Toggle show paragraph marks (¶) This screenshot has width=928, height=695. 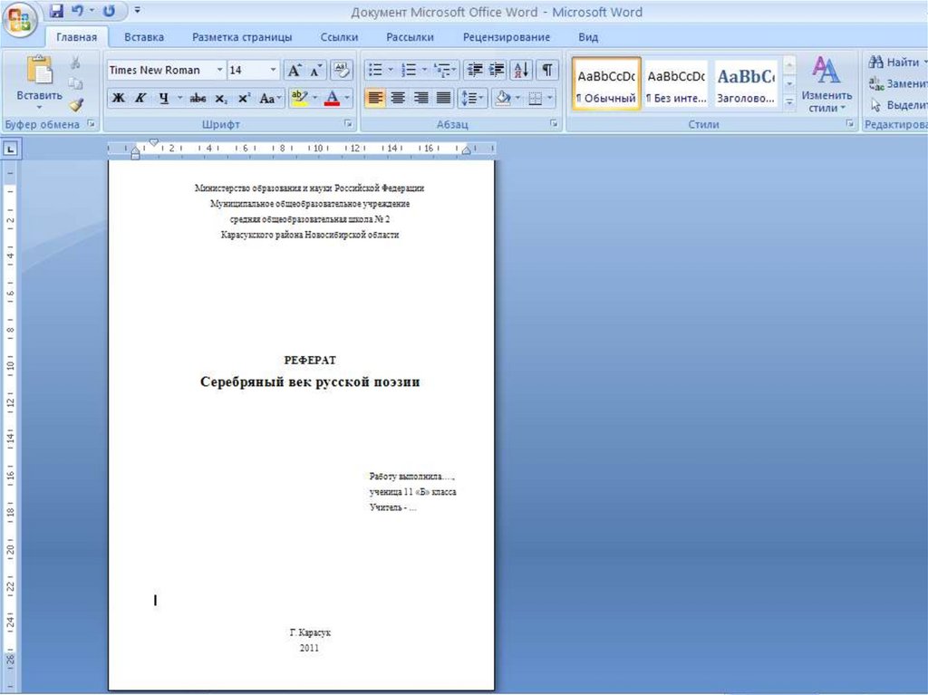point(547,70)
